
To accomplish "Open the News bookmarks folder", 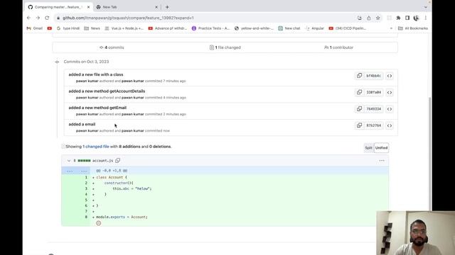I will [x=92, y=28].
